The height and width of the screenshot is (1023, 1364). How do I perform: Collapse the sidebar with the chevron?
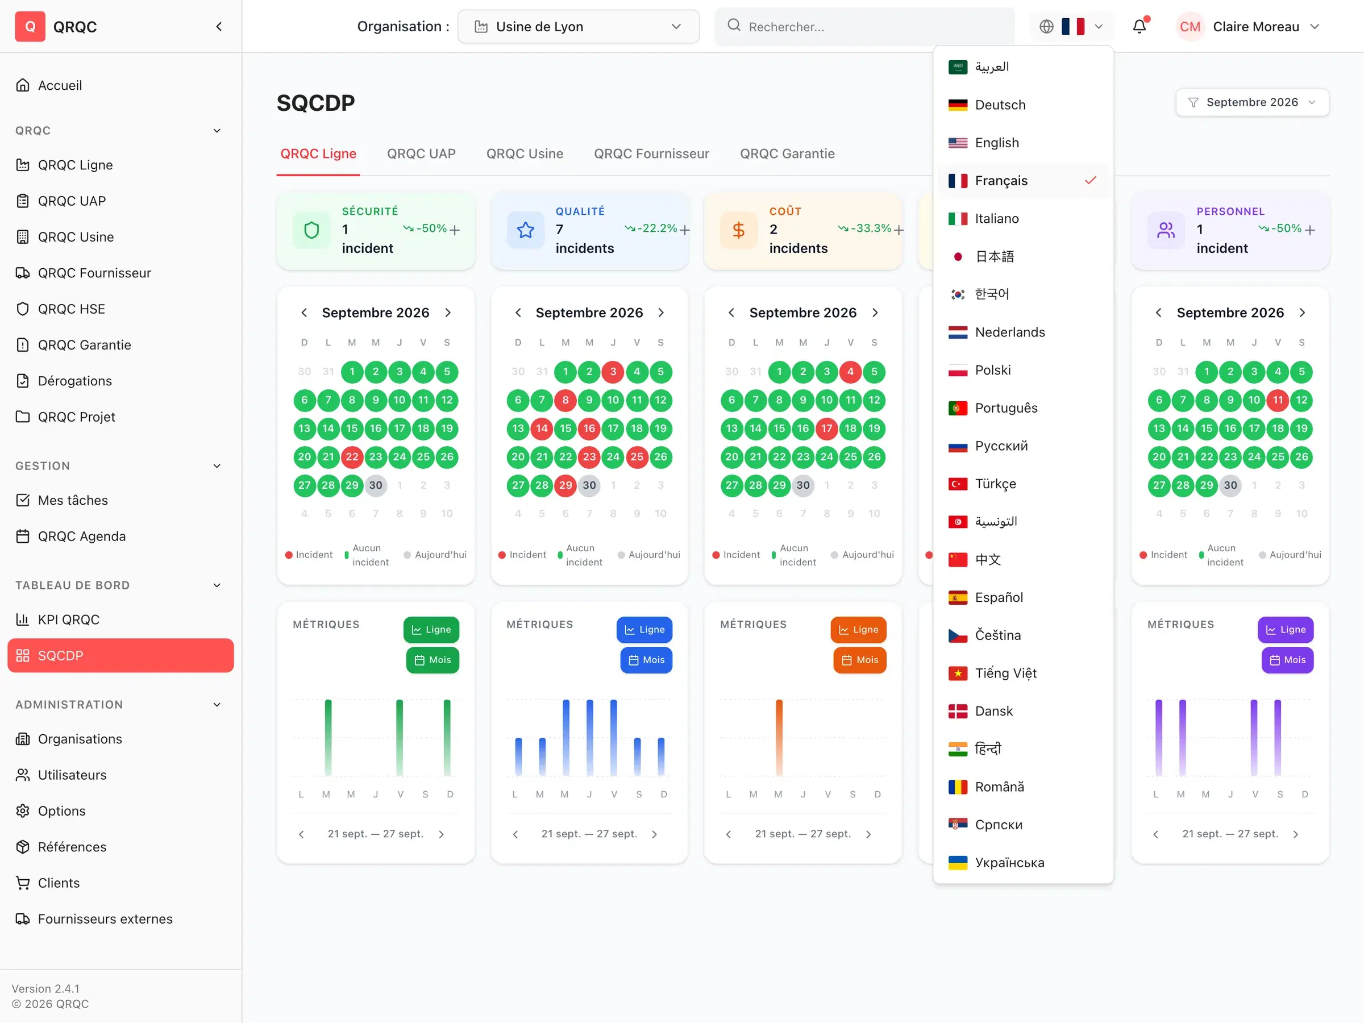pyautogui.click(x=219, y=27)
